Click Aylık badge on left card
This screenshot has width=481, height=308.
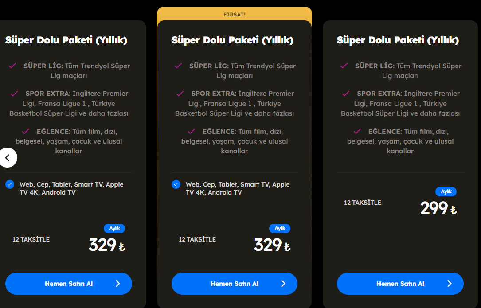coord(114,228)
